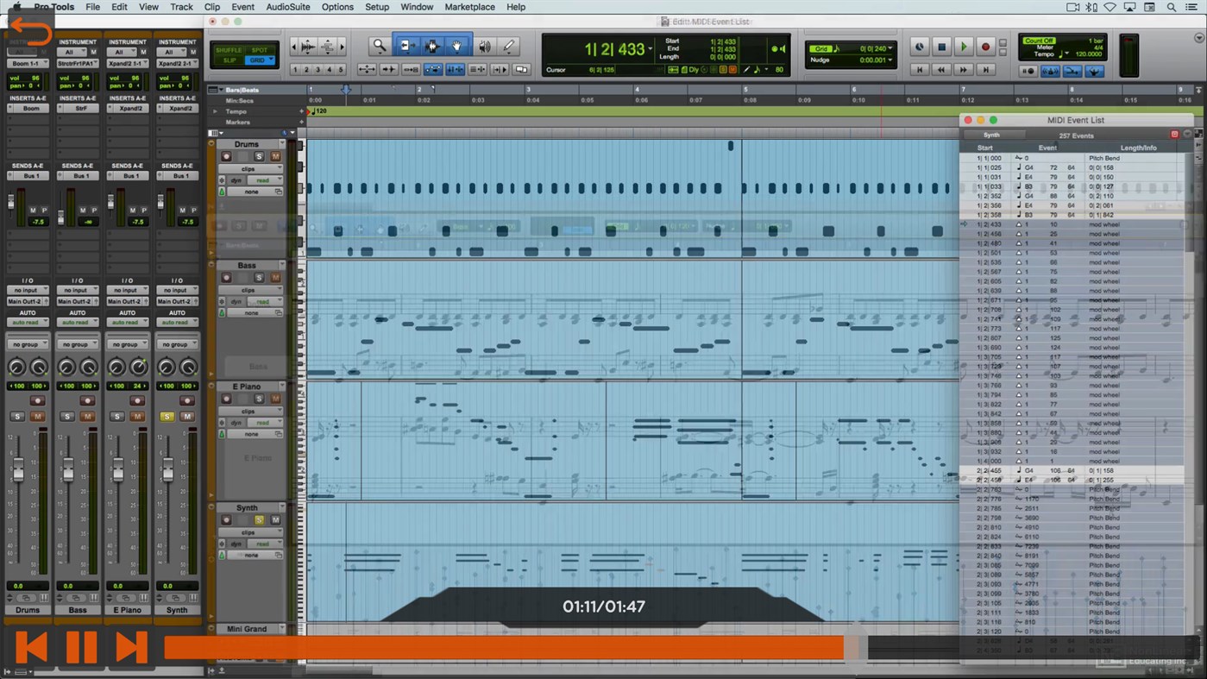This screenshot has height=679, width=1207.
Task: Select the Trim tool
Action: coord(406,46)
